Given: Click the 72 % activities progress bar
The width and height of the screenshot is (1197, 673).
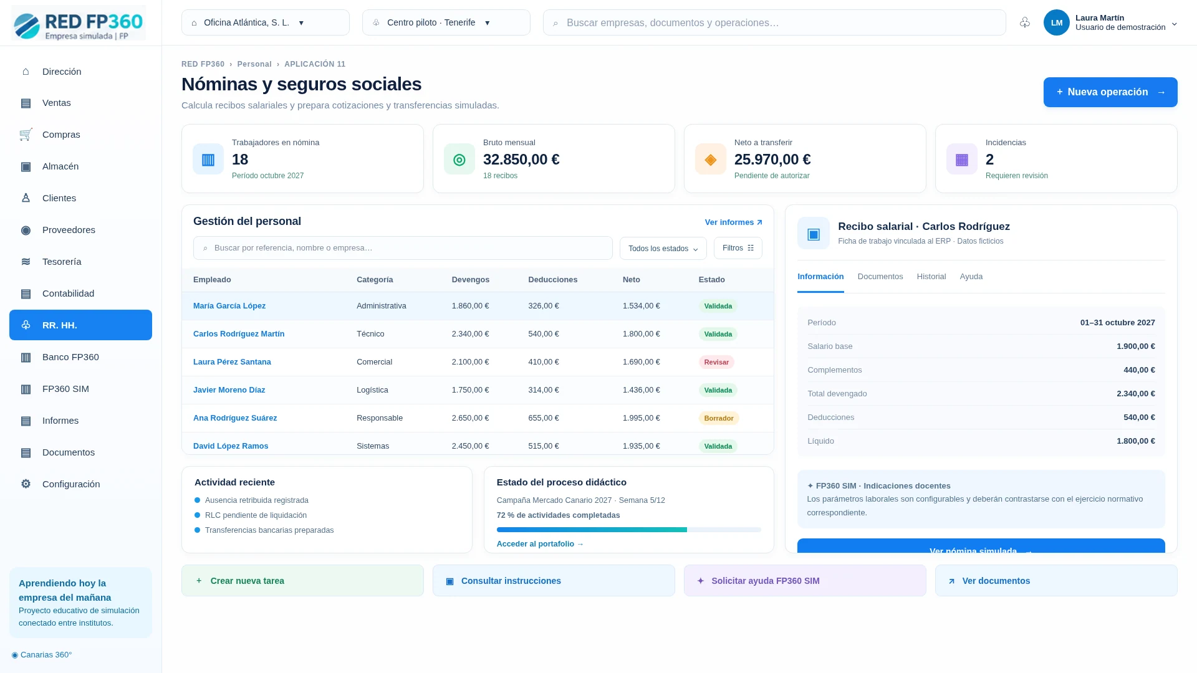Looking at the screenshot, I should [x=629, y=530].
